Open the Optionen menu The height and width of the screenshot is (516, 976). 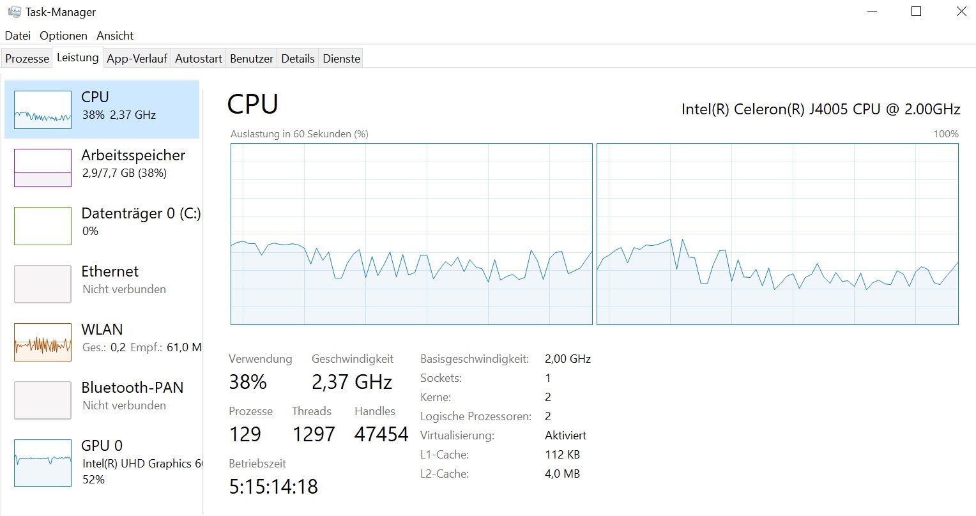(x=63, y=36)
